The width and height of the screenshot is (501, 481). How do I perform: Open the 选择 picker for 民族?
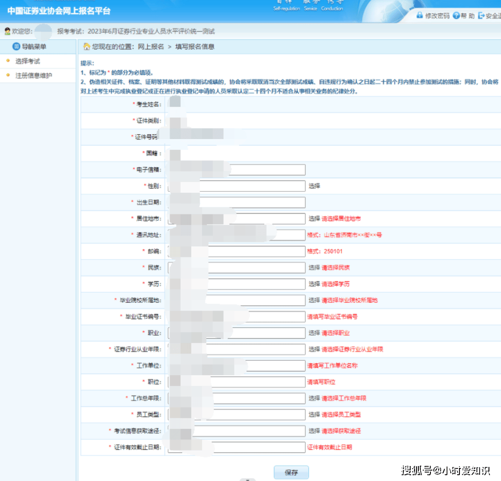(x=314, y=268)
